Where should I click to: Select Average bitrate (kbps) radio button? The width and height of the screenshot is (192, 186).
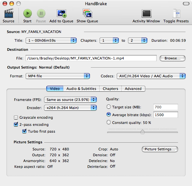coord(109,115)
